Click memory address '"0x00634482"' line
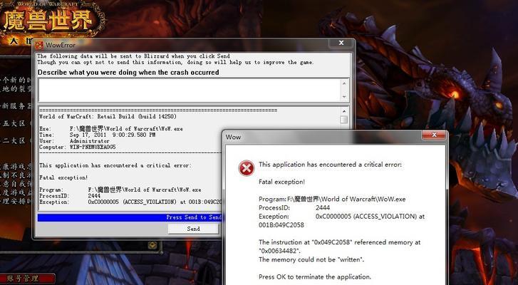 pyautogui.click(x=280, y=251)
